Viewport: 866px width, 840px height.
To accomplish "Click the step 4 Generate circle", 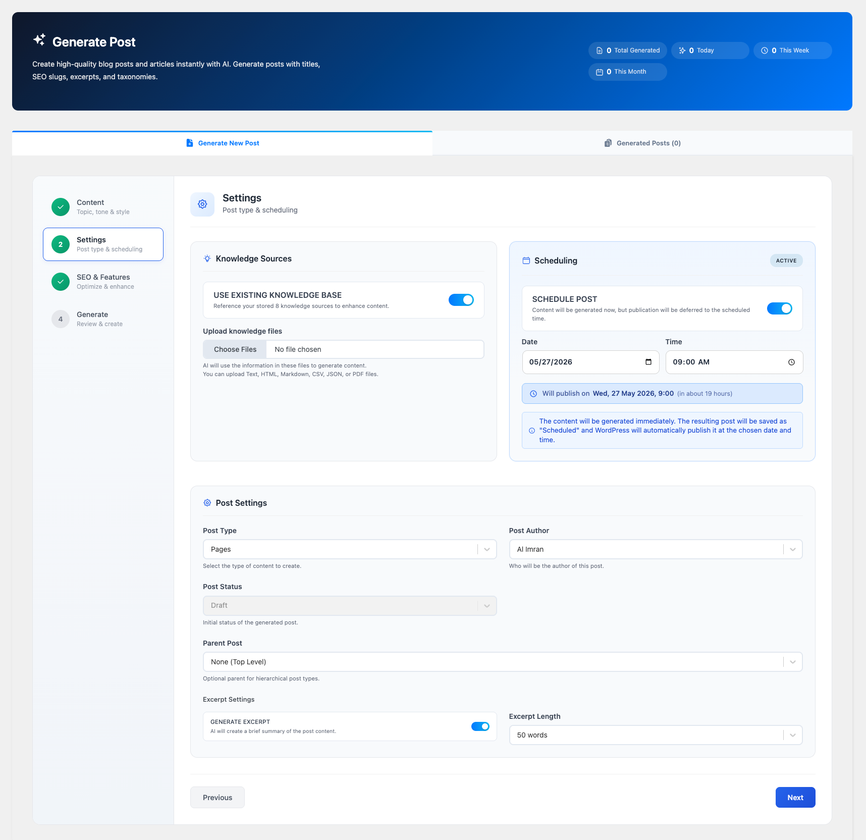I will pyautogui.click(x=61, y=319).
